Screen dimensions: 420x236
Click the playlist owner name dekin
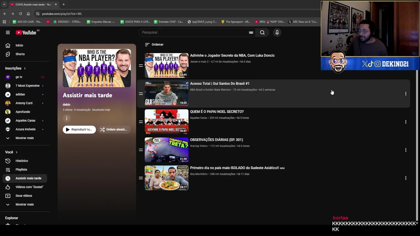(66, 105)
